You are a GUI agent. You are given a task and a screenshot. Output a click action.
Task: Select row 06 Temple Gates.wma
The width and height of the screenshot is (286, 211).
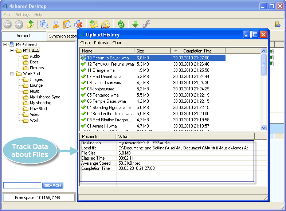153,101
